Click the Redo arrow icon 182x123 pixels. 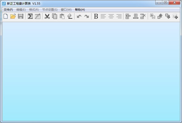(x=86, y=16)
